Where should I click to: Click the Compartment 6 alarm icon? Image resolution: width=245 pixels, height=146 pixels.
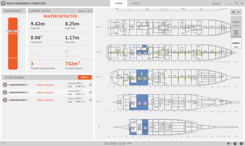5,92
